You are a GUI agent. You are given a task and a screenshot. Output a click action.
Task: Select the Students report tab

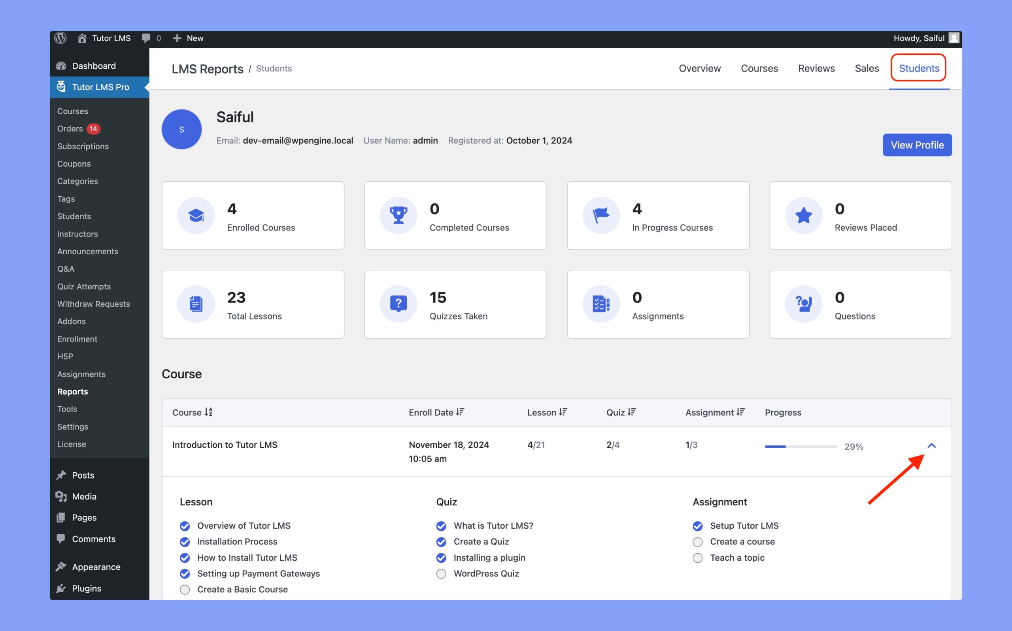tap(919, 68)
